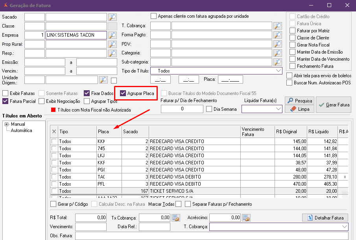Focus Data Ref. input field
This screenshot has width=356, height=240.
(155, 227)
